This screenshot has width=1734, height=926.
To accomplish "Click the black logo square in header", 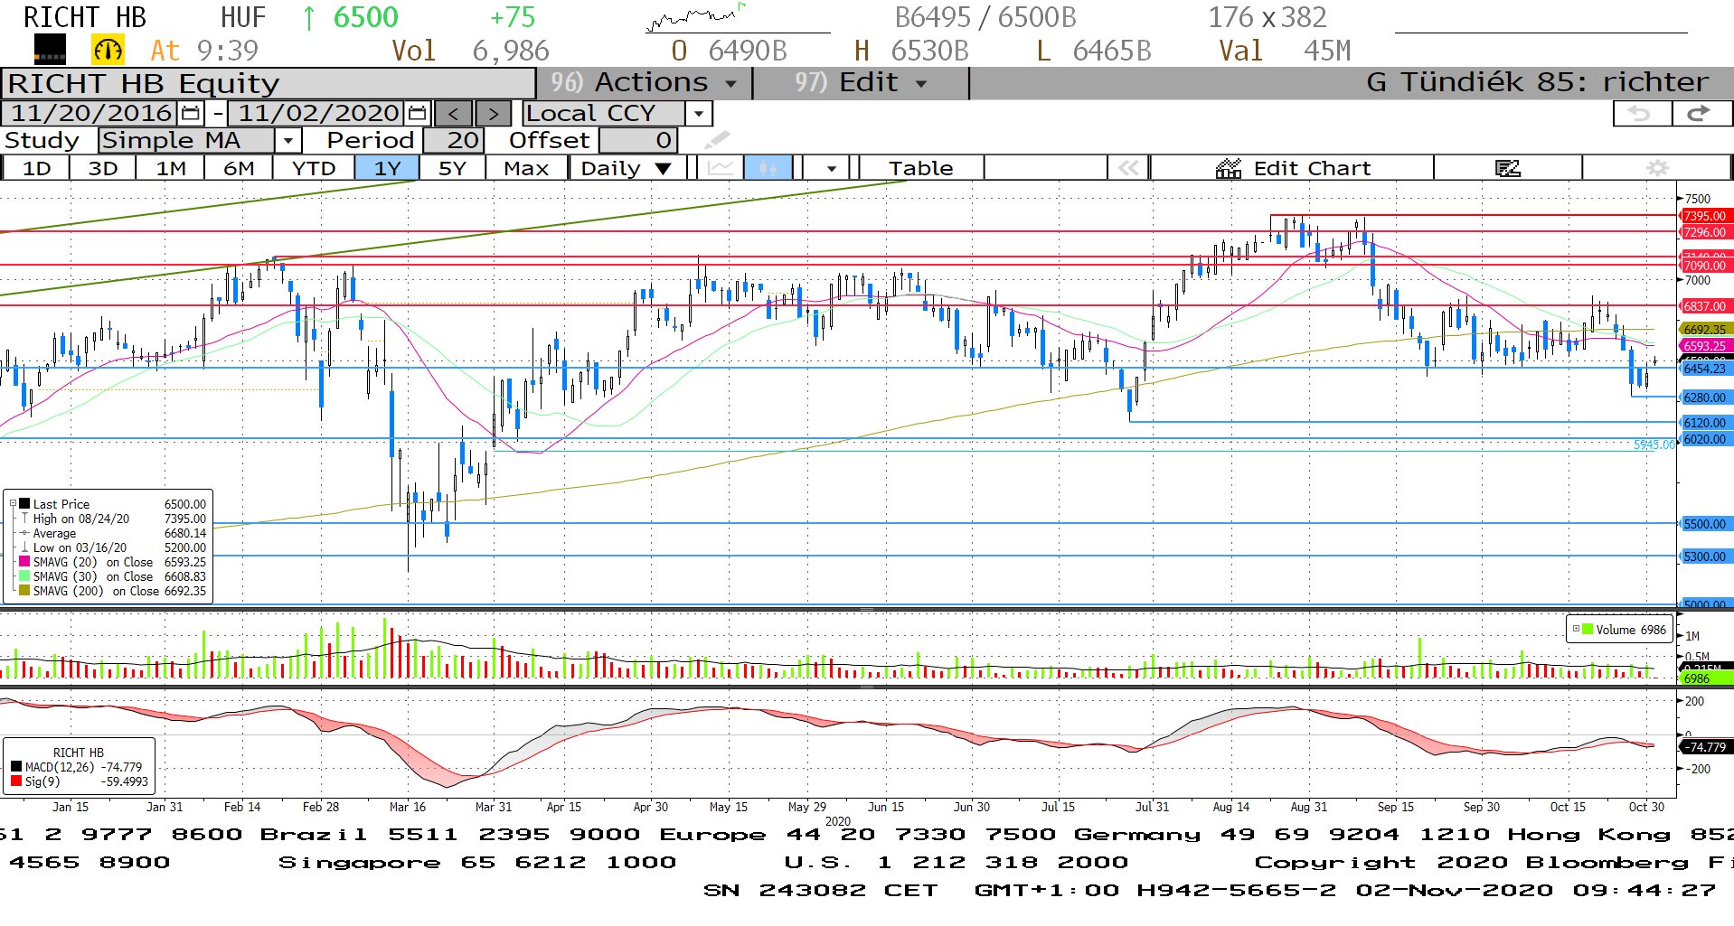I will (x=50, y=50).
